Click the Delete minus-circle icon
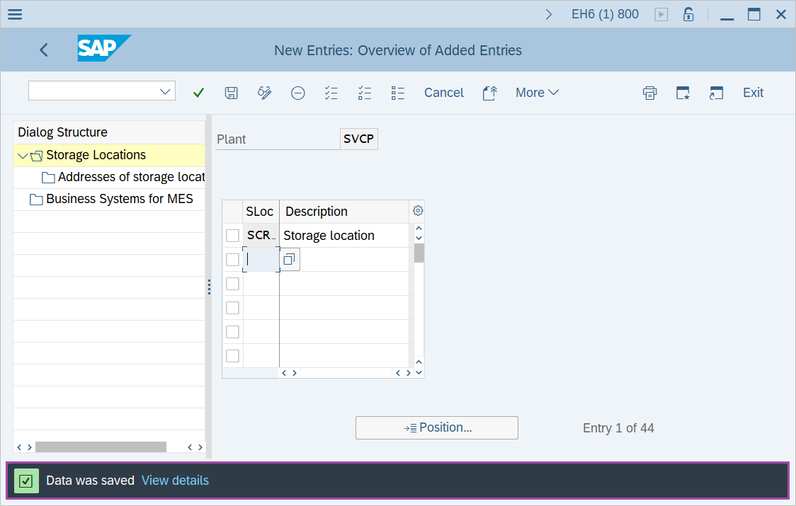The width and height of the screenshot is (796, 506). pyautogui.click(x=298, y=93)
